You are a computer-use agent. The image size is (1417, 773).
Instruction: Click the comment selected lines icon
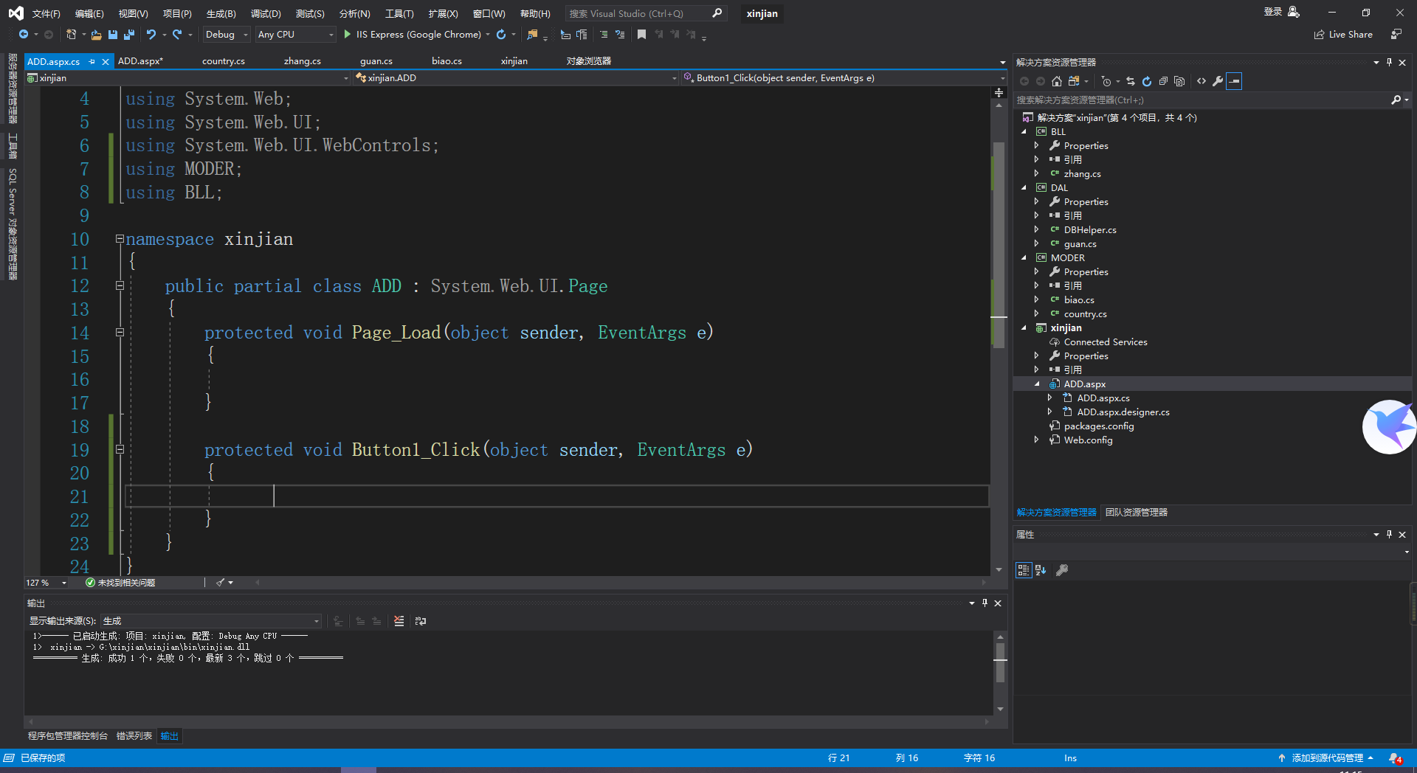coord(604,35)
